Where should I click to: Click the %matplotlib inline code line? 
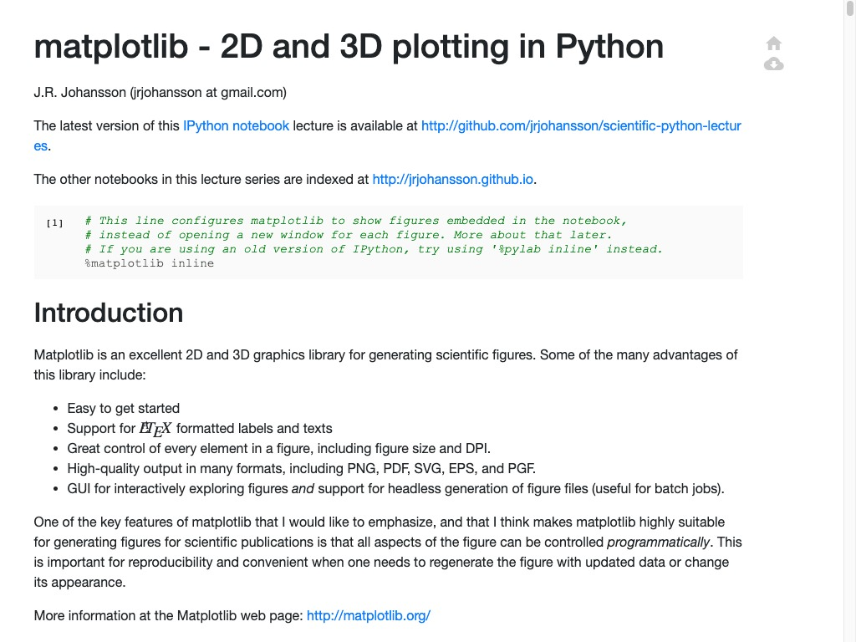pos(149,263)
